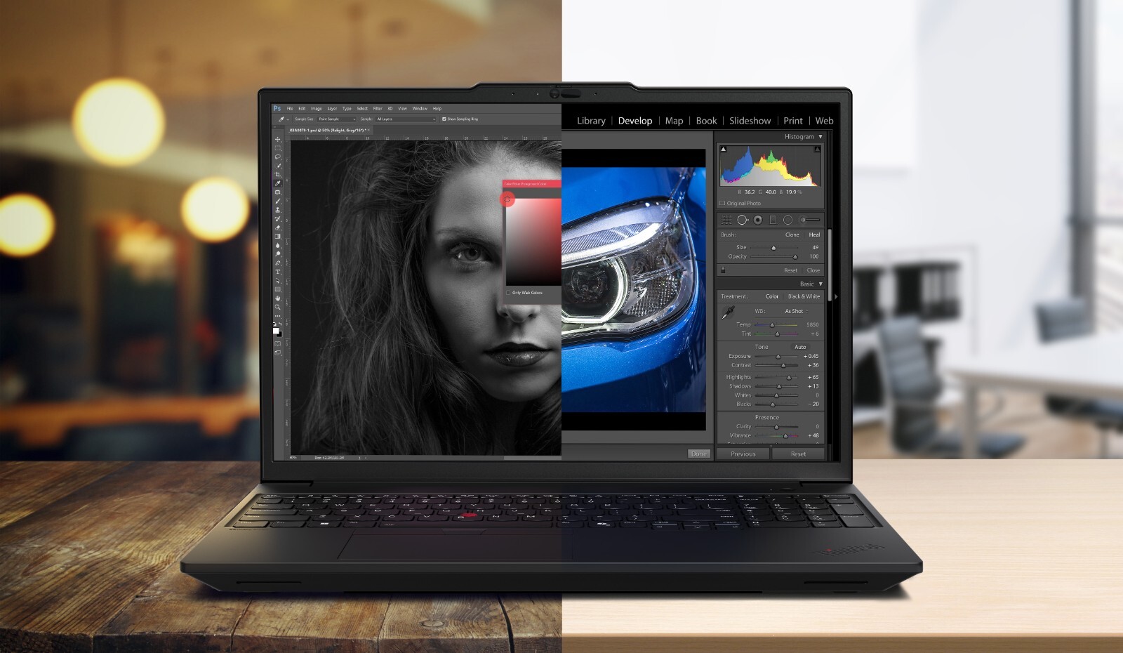Switch brush mode to Heal

pos(814,235)
